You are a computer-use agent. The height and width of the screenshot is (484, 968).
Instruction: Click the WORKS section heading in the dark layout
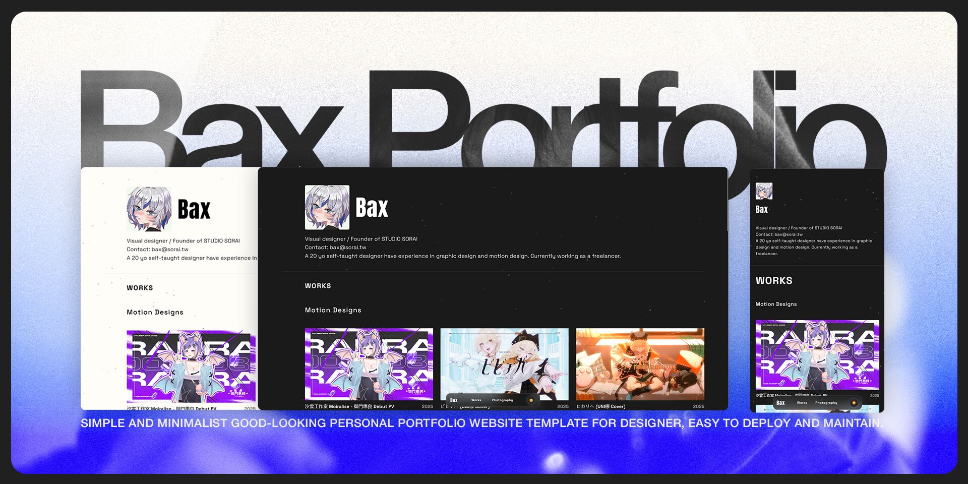tap(318, 285)
